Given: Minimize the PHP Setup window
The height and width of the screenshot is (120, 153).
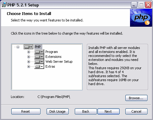Looking at the screenshot, I should click(134, 5).
